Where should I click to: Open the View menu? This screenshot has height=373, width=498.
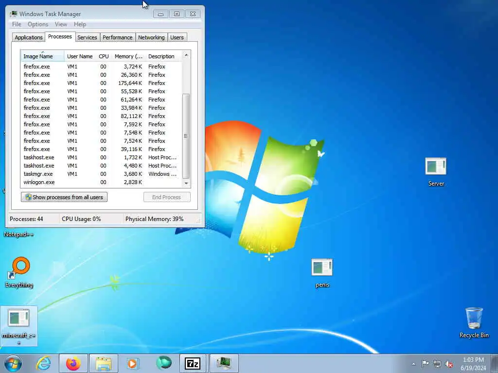pos(61,24)
